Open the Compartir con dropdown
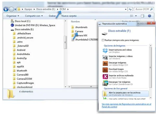This screenshot has width=156, height=114. tap(34, 16)
